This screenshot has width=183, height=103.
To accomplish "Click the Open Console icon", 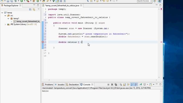I will click(x=151, y=84).
